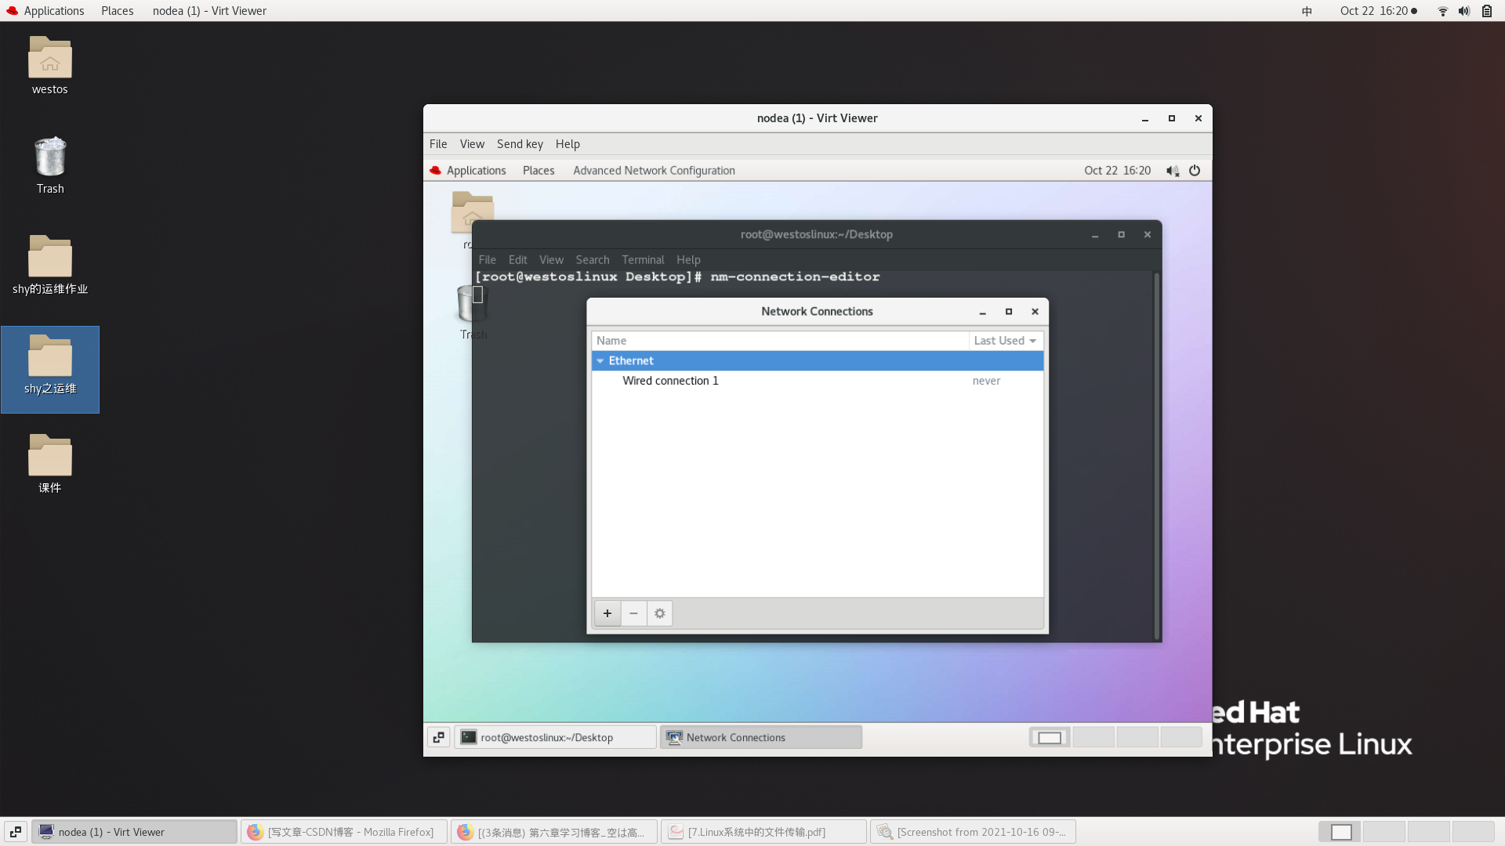Open terminal Terminal menu
The height and width of the screenshot is (846, 1505).
(643, 260)
